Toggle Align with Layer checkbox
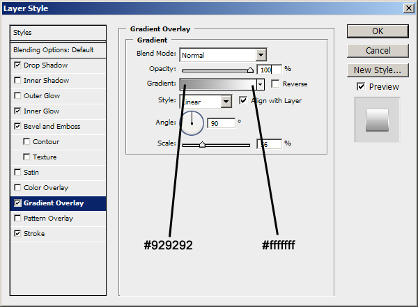 point(243,100)
